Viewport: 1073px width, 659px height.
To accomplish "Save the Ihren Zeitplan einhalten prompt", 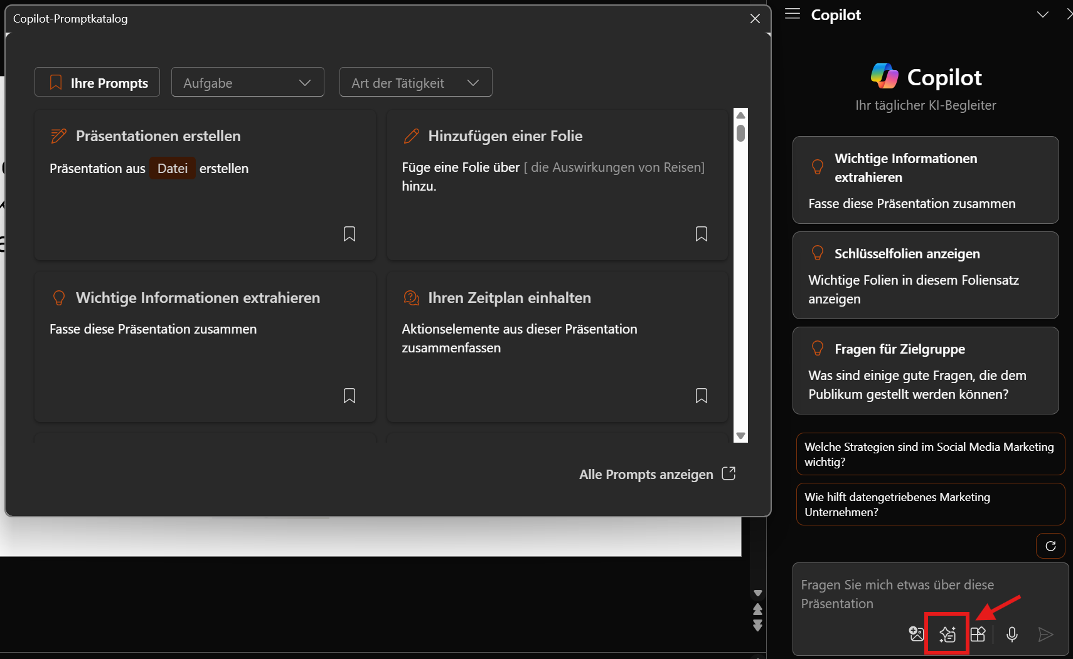I will tap(702, 396).
